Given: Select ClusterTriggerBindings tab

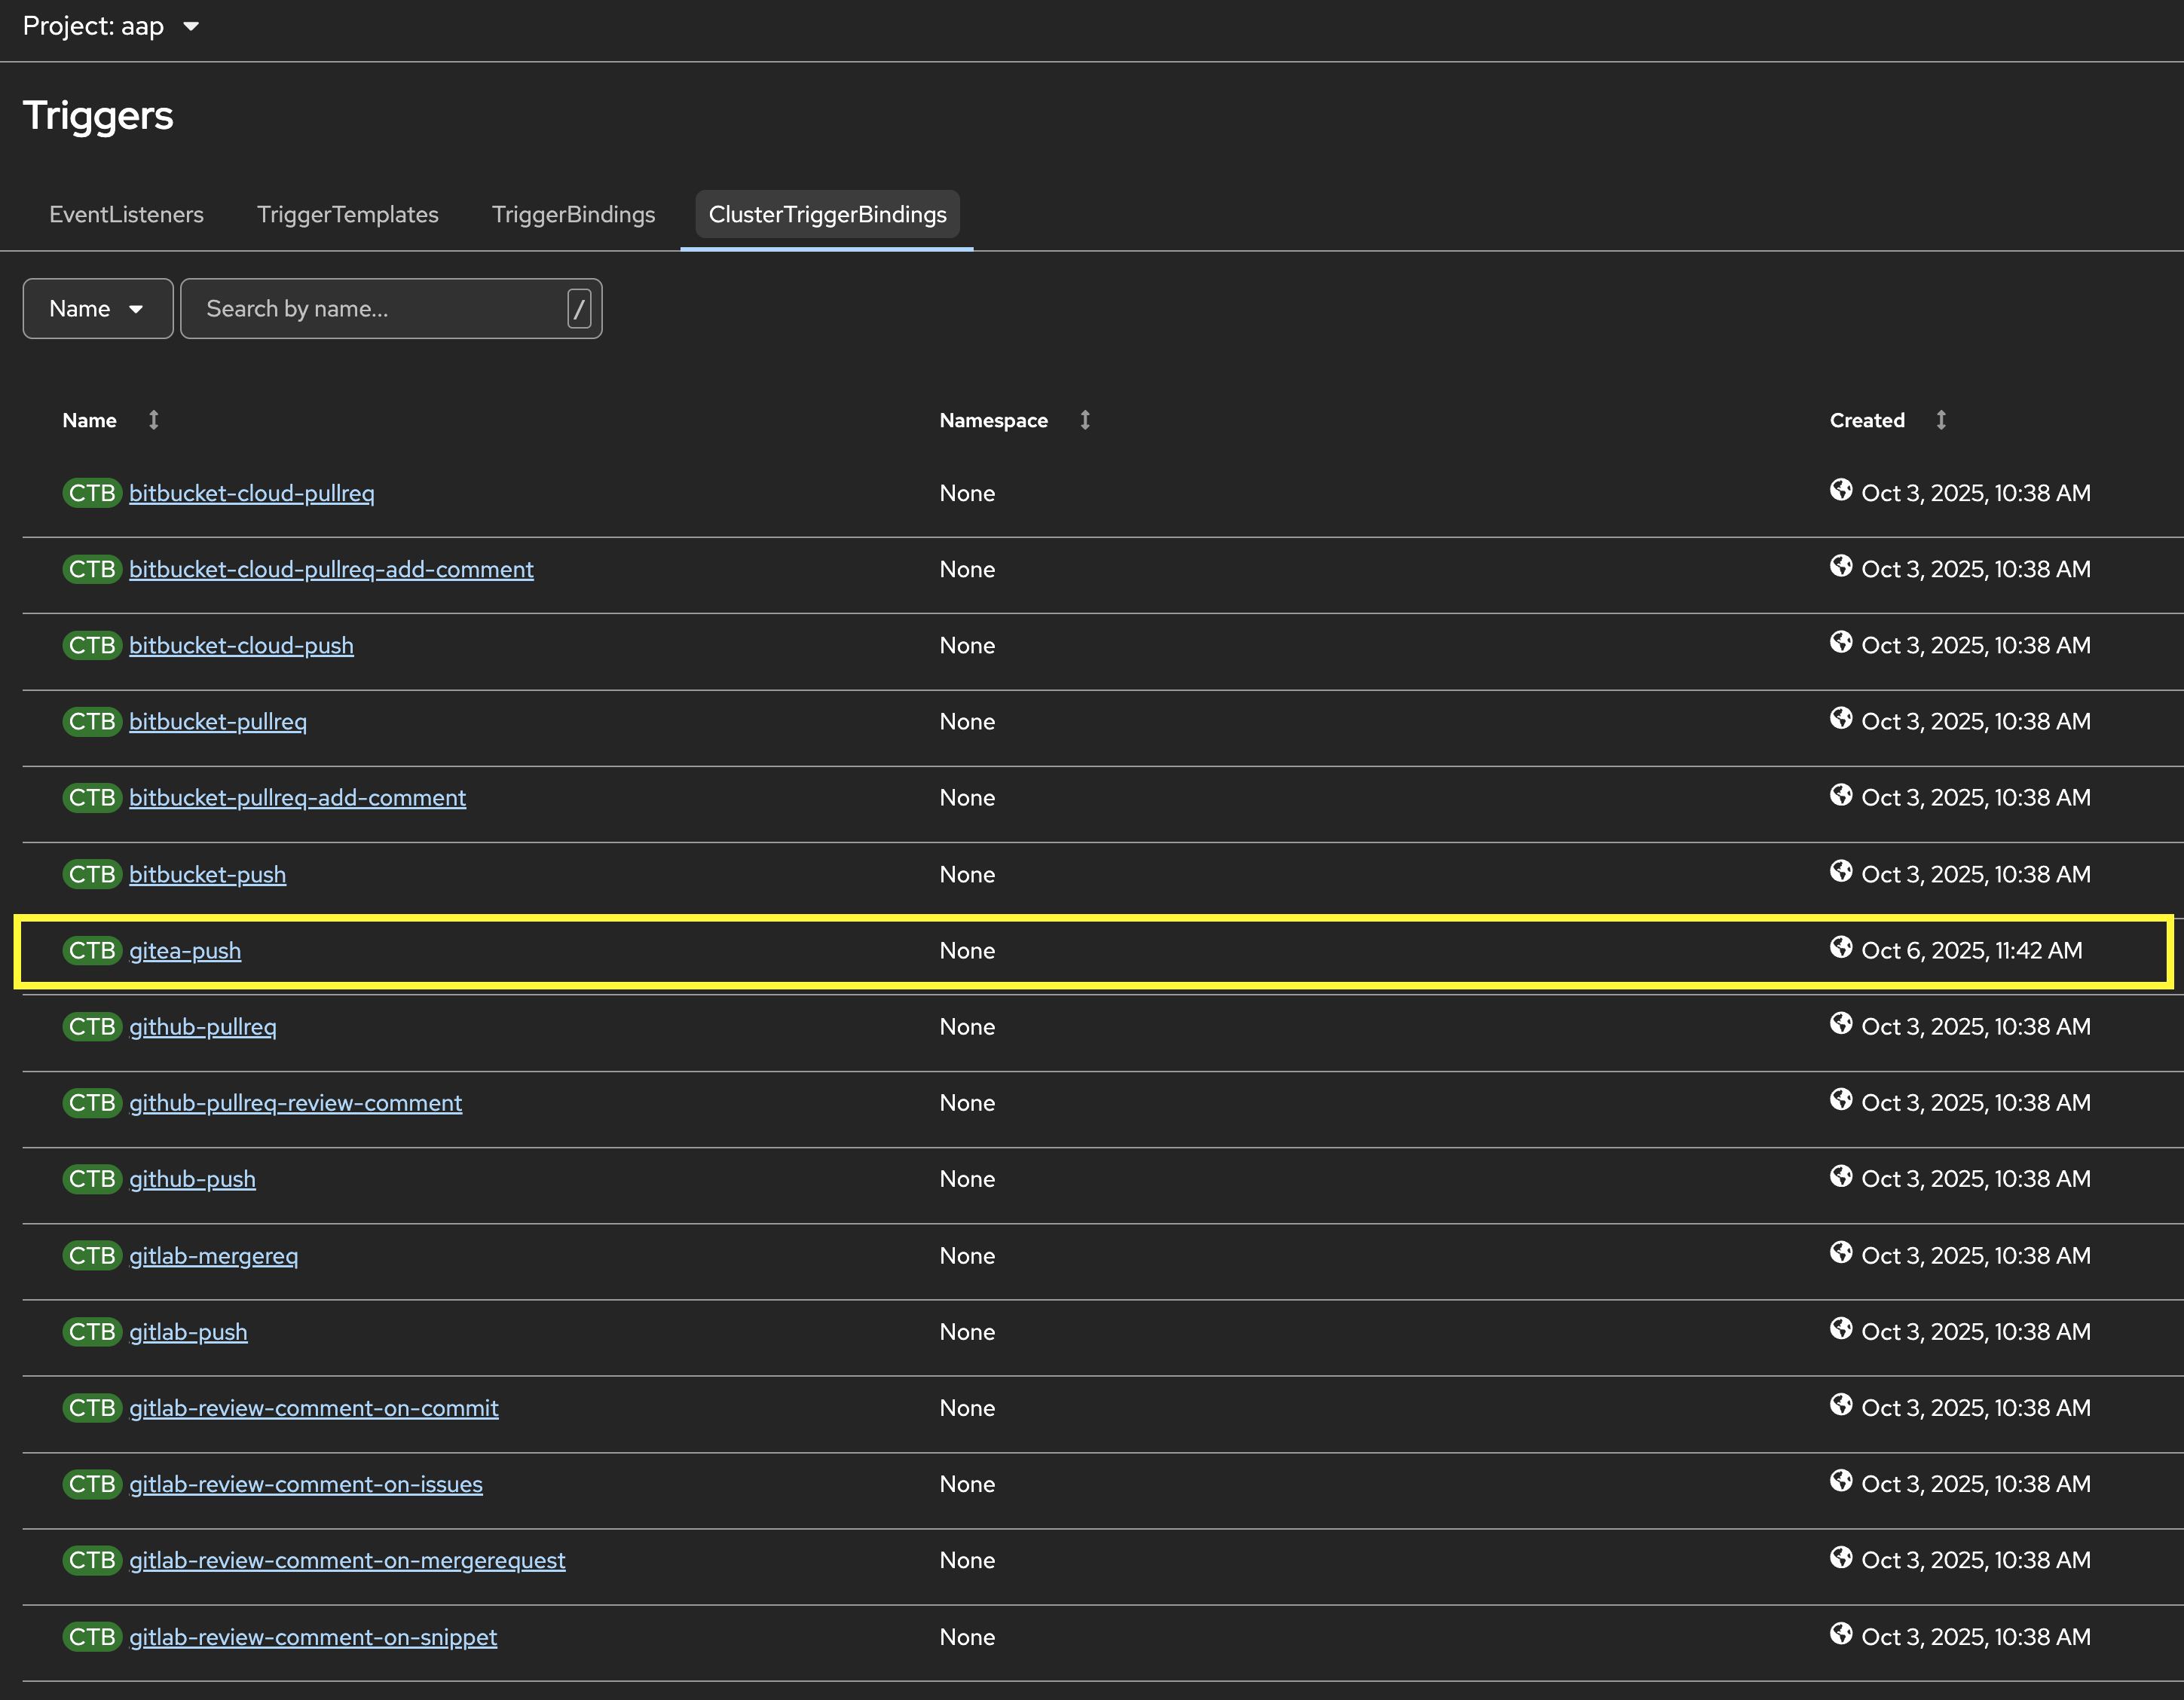Looking at the screenshot, I should pos(827,215).
